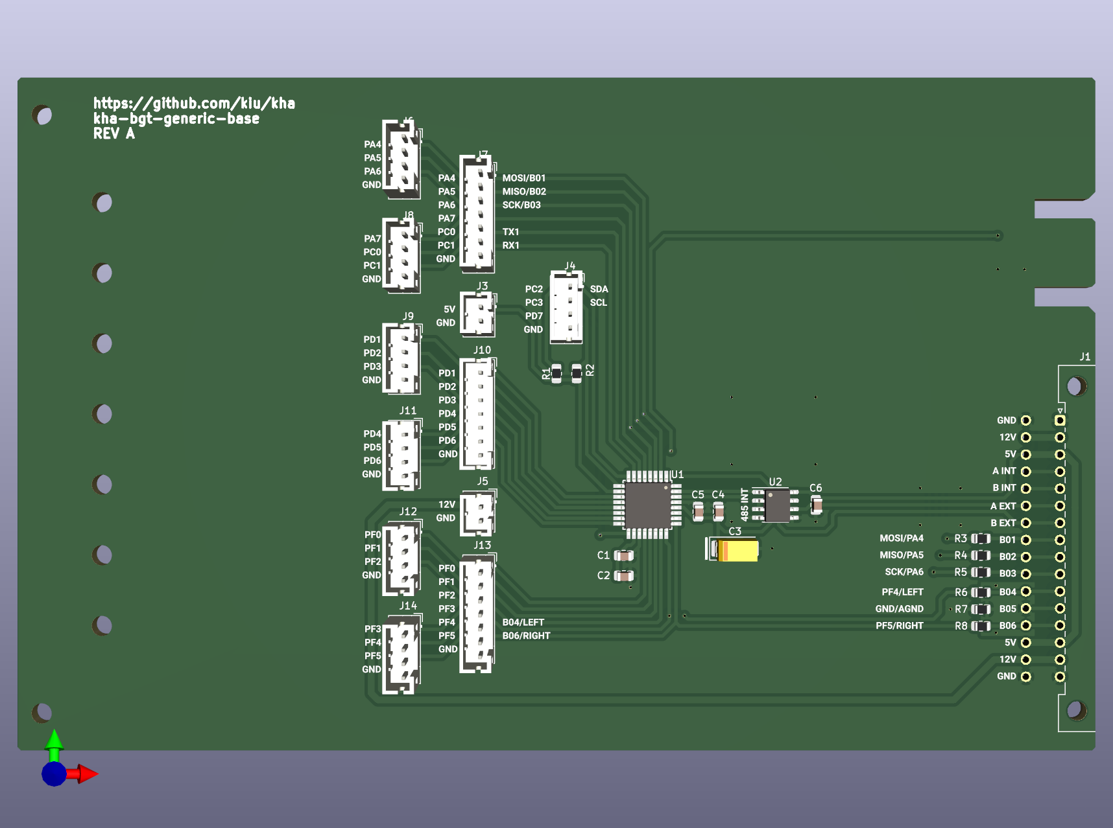Click the R8 resistor beside B06
This screenshot has width=1113, height=828.
coord(981,626)
